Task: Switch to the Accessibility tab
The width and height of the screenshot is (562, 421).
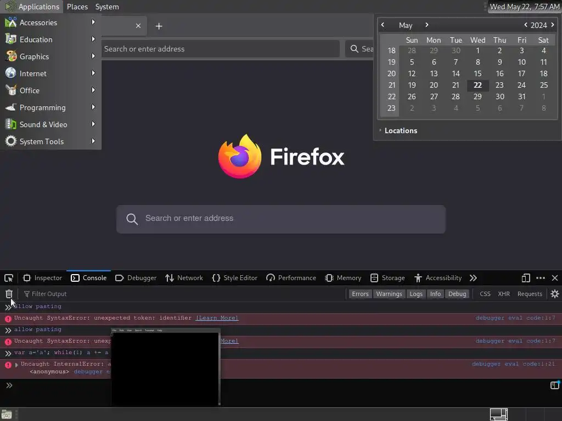Action: (x=438, y=278)
